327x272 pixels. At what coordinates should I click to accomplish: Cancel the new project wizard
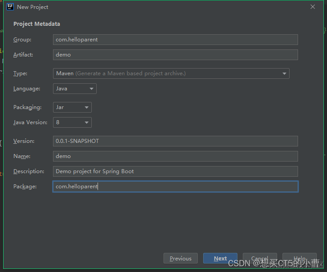[260, 259]
